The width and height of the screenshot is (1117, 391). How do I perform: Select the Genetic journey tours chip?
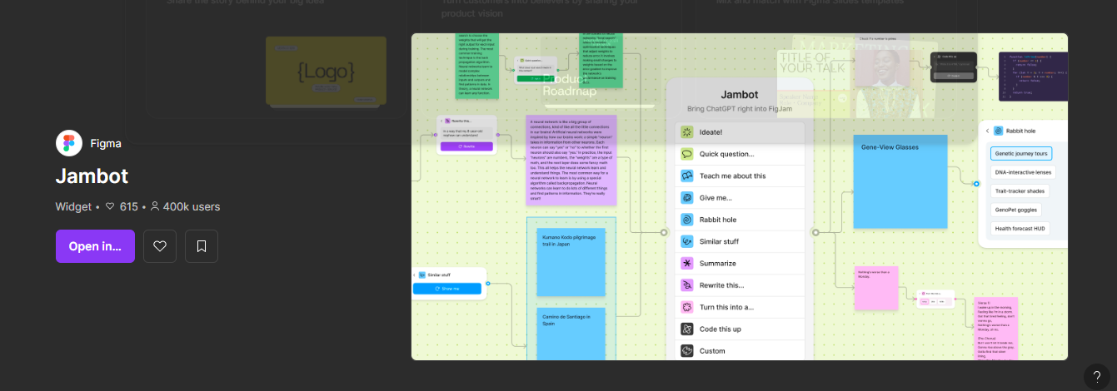[x=1021, y=153]
